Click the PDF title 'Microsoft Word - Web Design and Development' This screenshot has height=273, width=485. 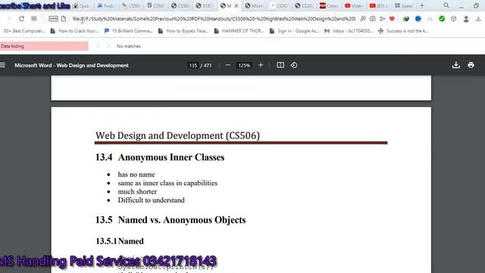pyautogui.click(x=71, y=65)
